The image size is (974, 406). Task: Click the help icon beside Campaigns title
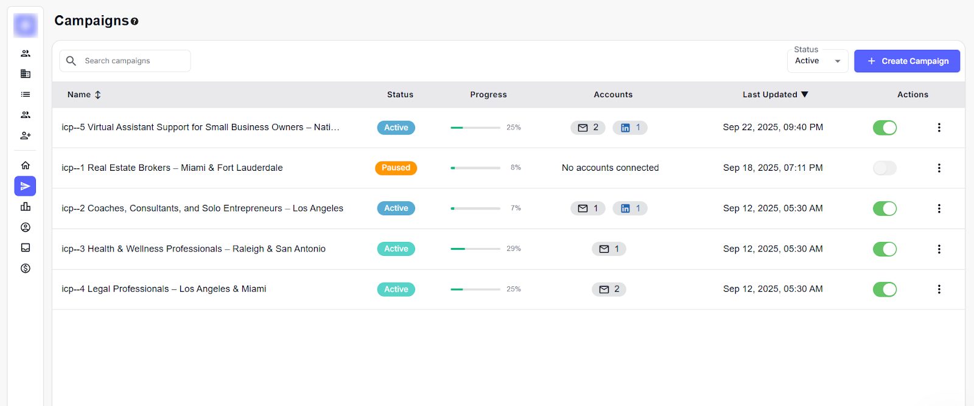(x=135, y=21)
